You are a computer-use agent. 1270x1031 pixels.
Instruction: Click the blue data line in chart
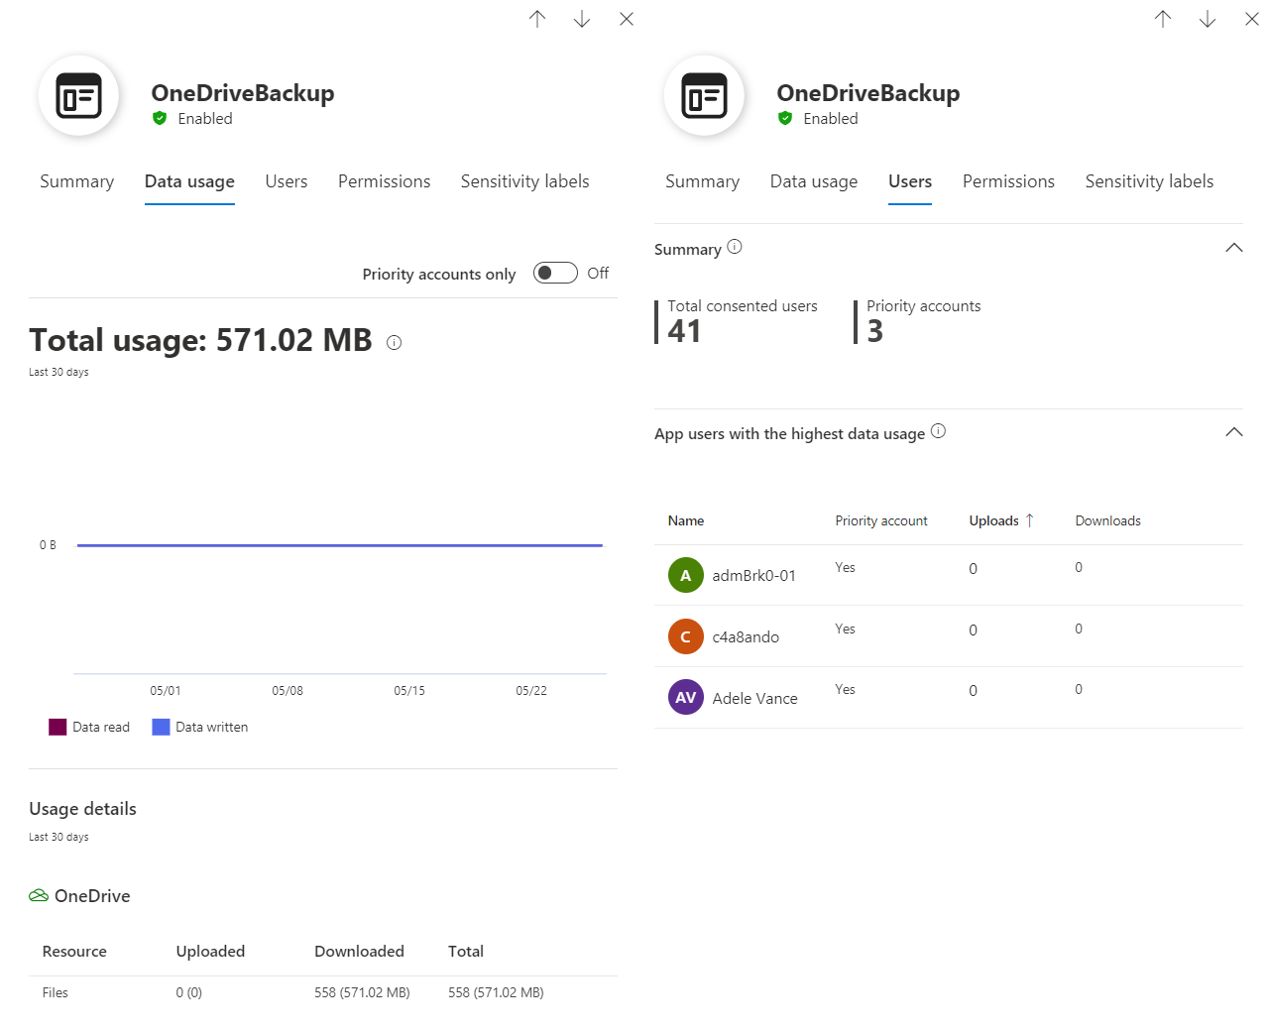[x=340, y=545]
